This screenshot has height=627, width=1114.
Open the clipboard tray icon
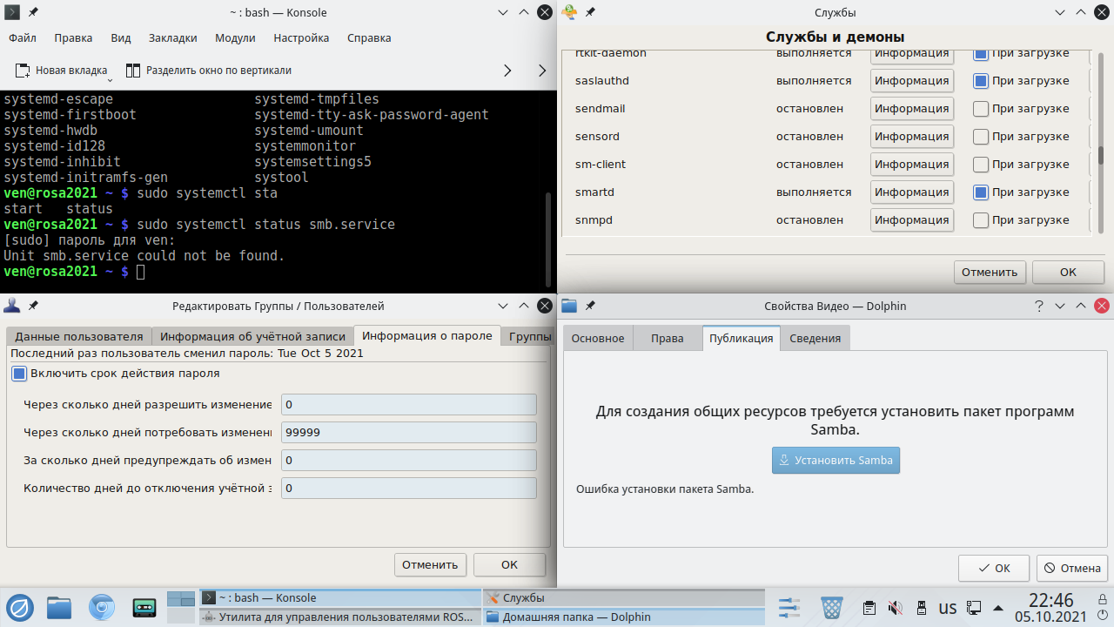coord(869,608)
